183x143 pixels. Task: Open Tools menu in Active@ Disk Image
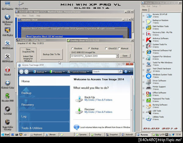tap(31, 16)
